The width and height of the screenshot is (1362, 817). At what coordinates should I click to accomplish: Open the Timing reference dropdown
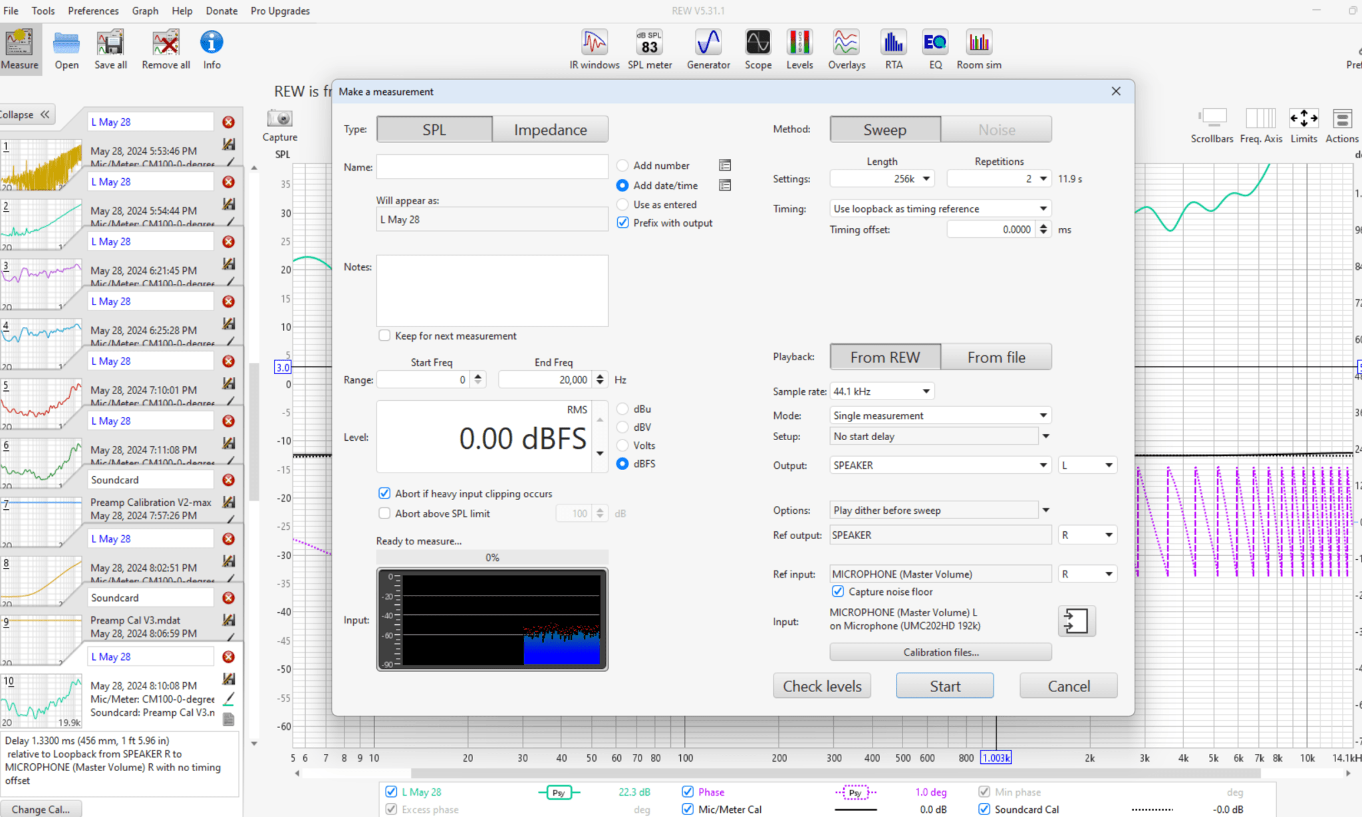coord(940,209)
